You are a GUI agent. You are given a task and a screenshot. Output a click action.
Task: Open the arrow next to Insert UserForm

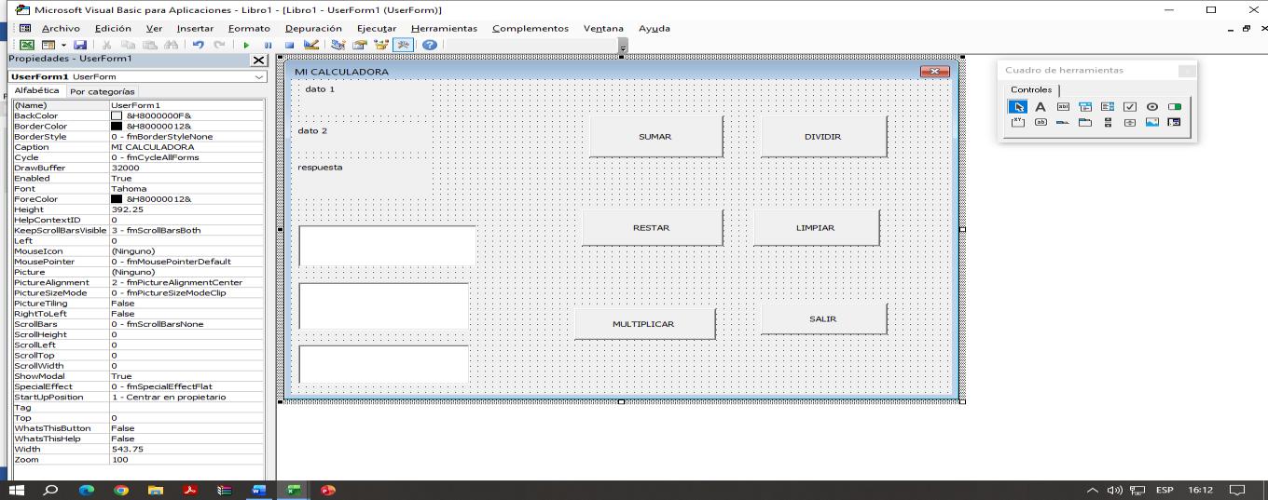[x=63, y=45]
